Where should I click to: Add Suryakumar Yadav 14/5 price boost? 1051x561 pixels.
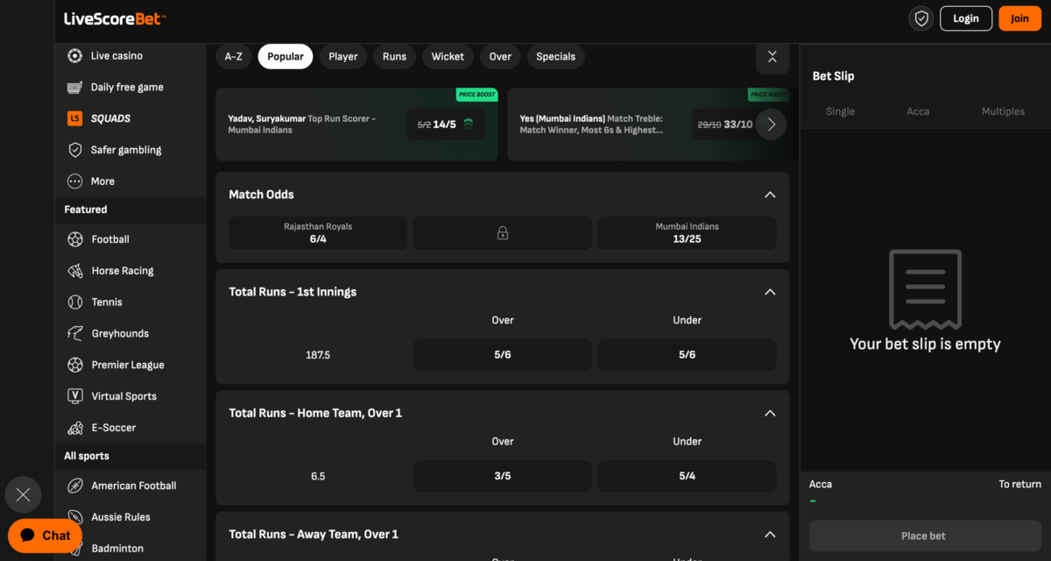447,124
